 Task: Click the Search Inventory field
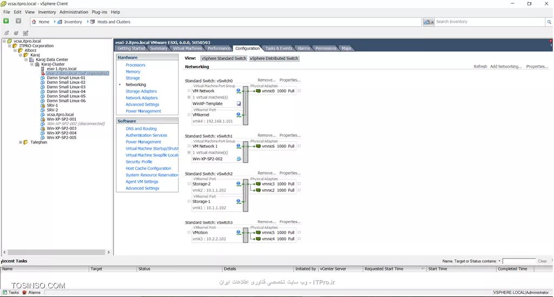pyautogui.click(x=490, y=22)
